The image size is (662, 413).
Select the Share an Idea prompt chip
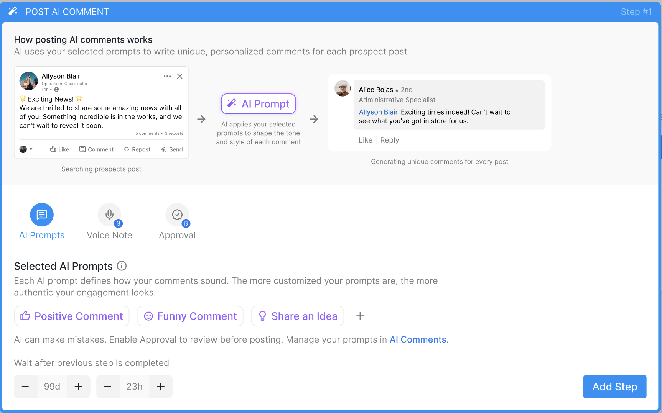tap(298, 316)
